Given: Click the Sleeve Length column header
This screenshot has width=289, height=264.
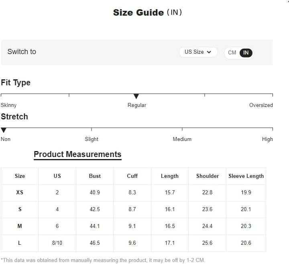Looking at the screenshot, I should (x=246, y=176).
